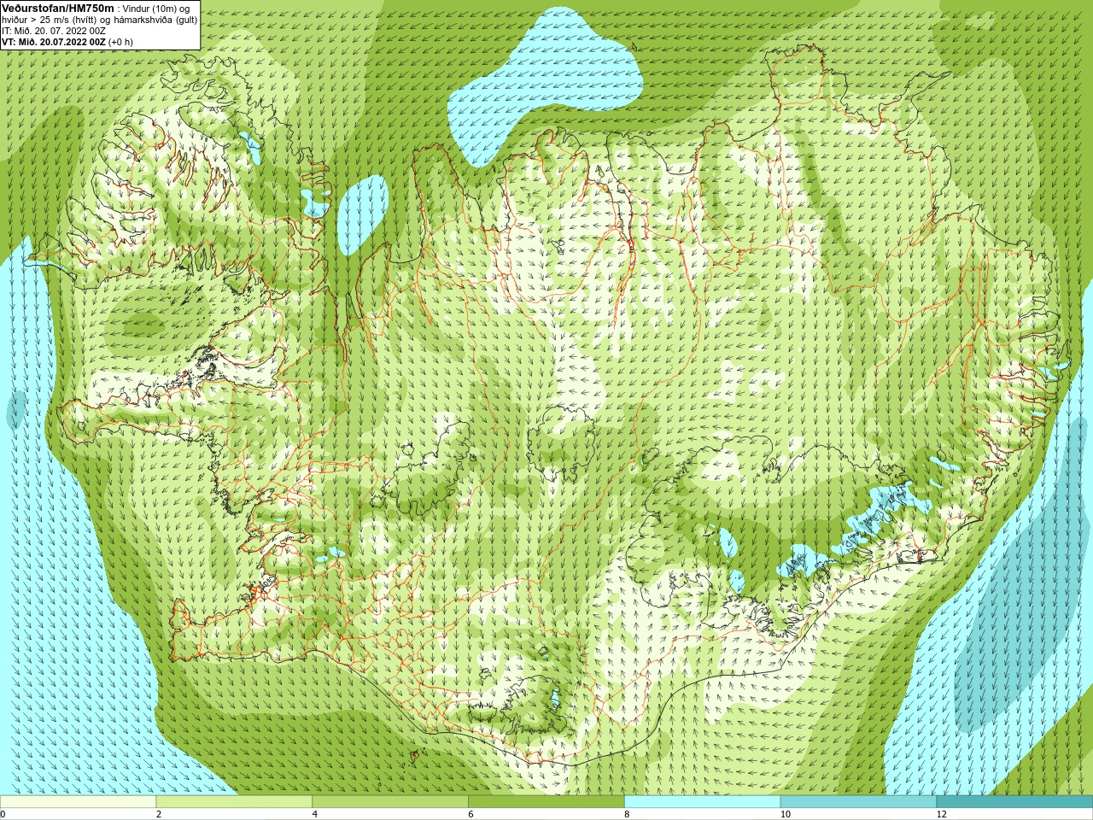
Task: Select the palest 0–2 m/s color swatch
Action: 78,802
